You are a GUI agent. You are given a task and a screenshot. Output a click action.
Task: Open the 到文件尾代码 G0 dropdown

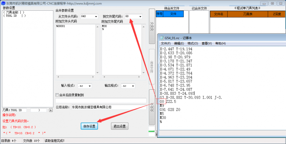(134, 16)
